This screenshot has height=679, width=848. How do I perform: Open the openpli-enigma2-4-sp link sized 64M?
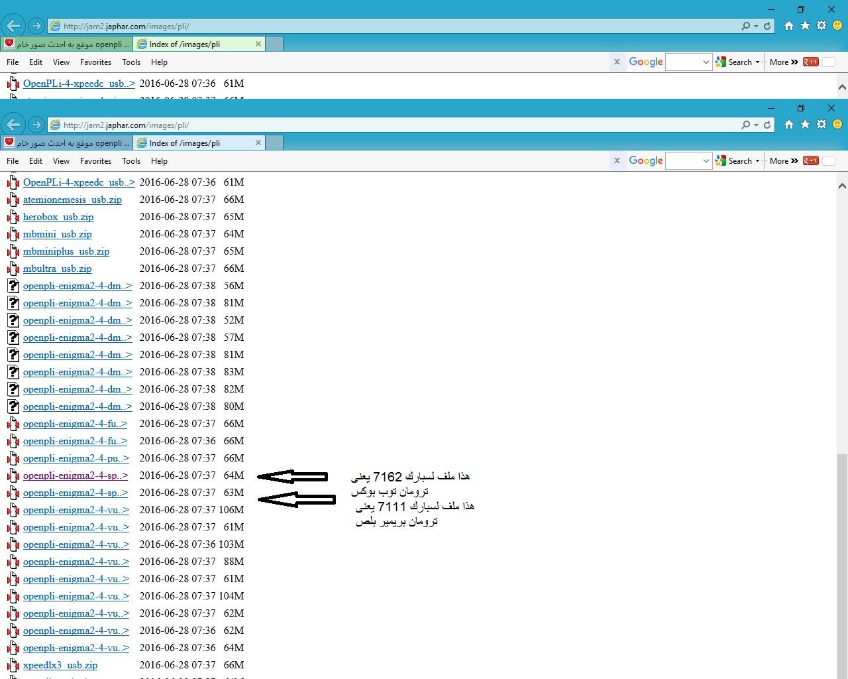click(x=76, y=475)
